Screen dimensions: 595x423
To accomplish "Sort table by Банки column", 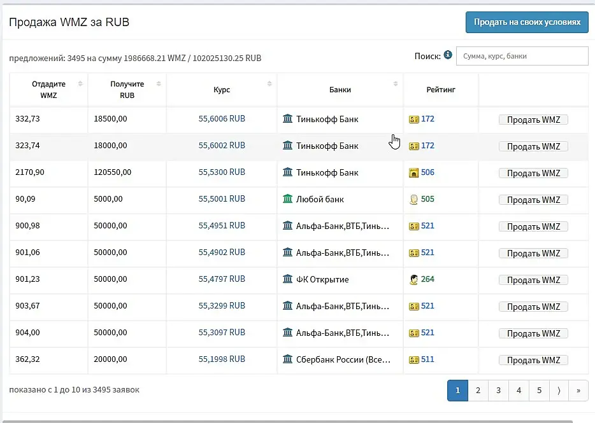I will click(x=340, y=90).
